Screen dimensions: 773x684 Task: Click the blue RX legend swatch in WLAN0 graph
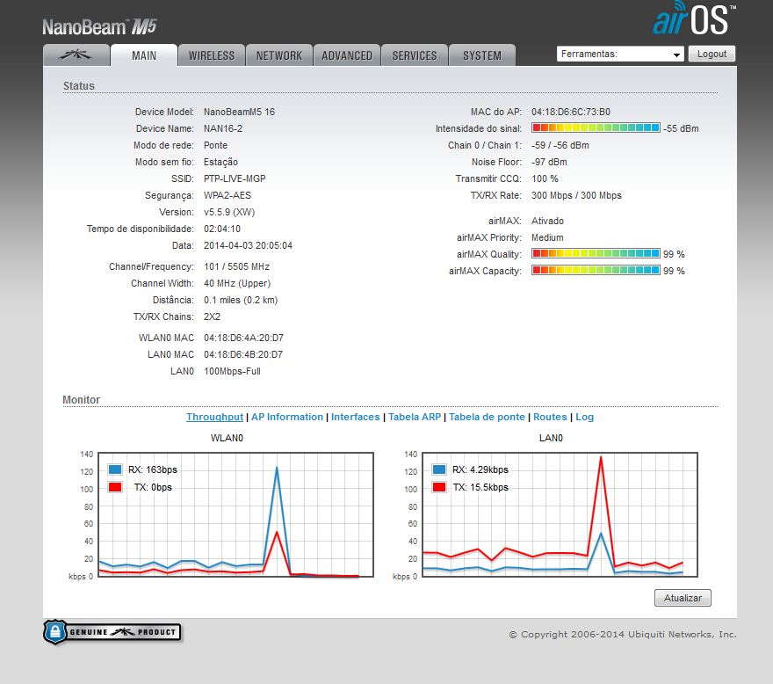point(115,469)
